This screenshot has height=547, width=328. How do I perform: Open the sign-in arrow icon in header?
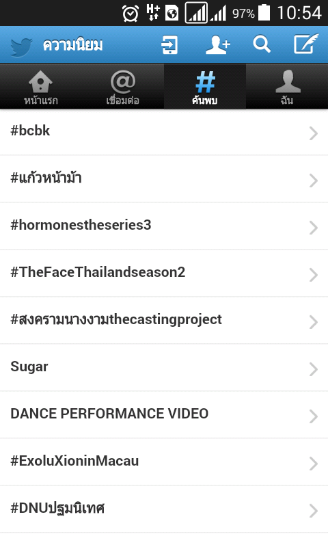click(x=169, y=45)
